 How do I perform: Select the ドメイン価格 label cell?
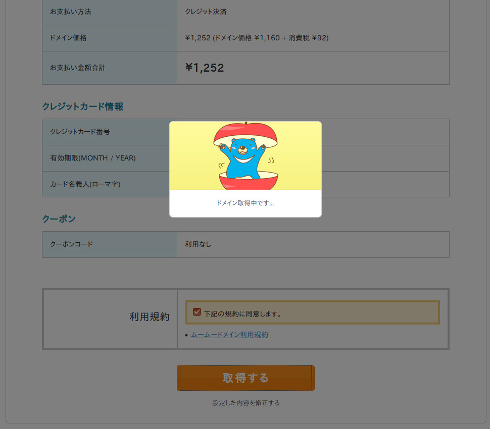point(110,38)
